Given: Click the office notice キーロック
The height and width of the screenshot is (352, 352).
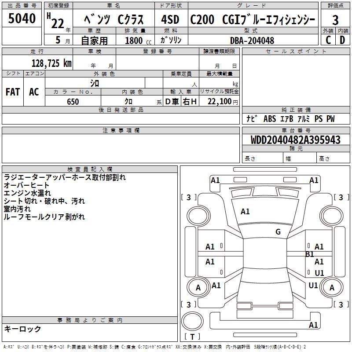Looking at the screenshot, I should pos(22,329).
